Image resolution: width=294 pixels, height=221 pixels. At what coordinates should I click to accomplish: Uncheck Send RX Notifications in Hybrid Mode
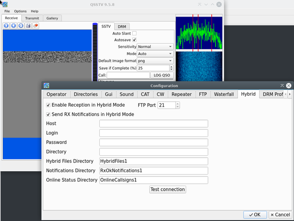pyautogui.click(x=49, y=114)
